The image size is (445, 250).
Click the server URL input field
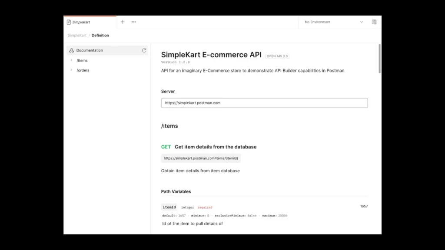click(x=264, y=103)
